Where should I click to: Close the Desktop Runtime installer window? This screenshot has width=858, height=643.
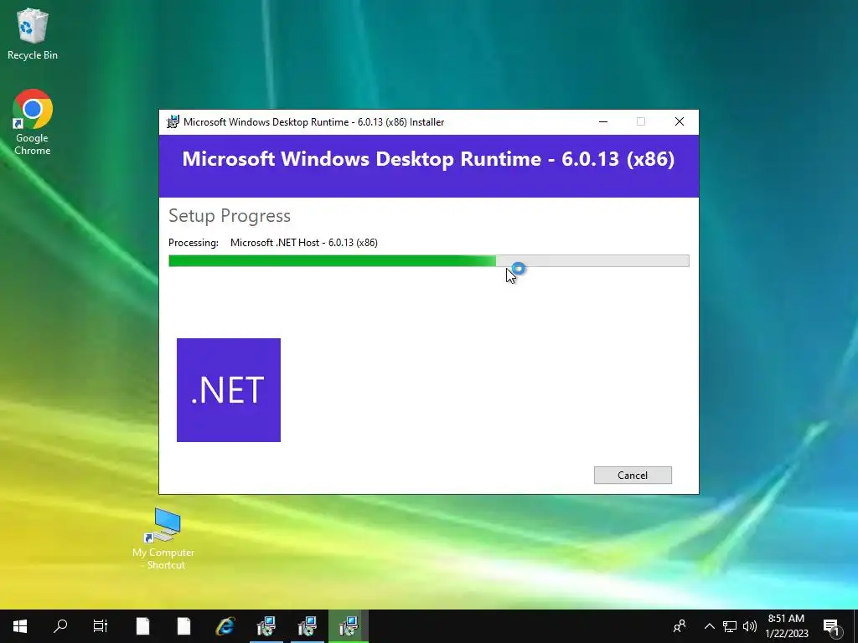tap(679, 122)
